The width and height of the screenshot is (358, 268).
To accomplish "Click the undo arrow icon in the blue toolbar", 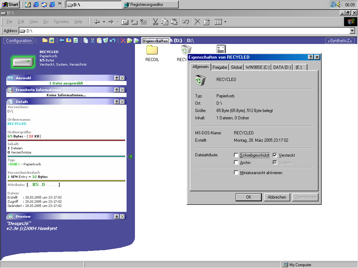I will (x=112, y=40).
